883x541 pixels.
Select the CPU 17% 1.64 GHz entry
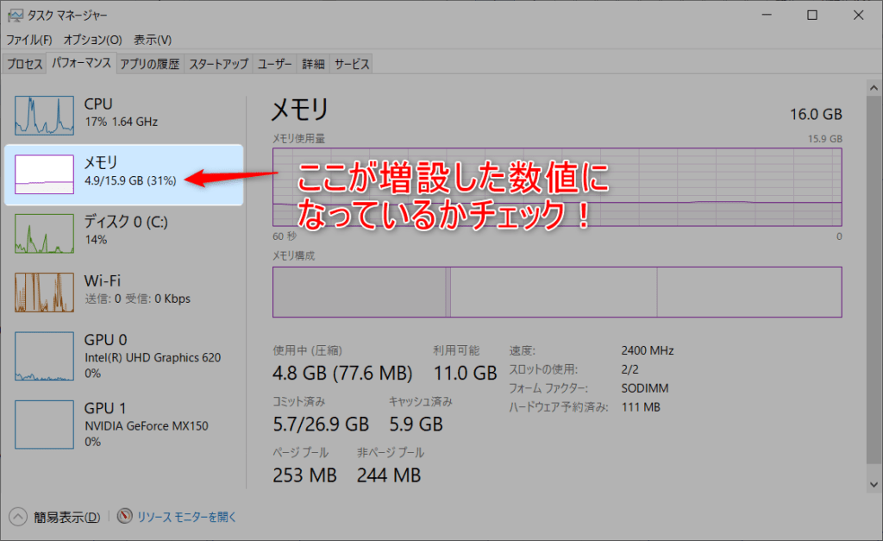[x=124, y=116]
